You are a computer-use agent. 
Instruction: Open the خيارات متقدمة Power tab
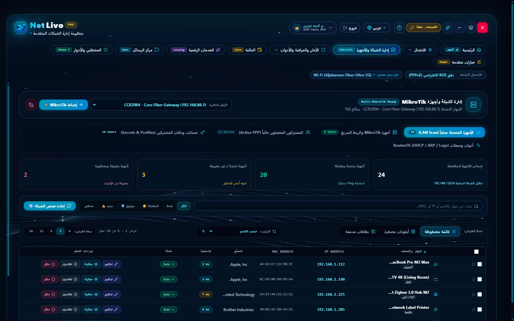(x=459, y=62)
